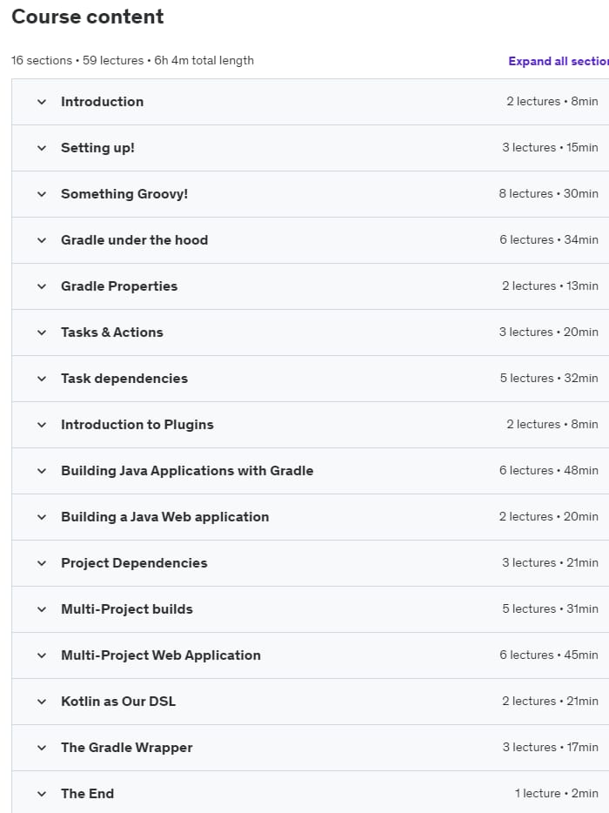This screenshot has width=609, height=813.
Task: Click the 6 lectures 48min label
Action: (548, 470)
